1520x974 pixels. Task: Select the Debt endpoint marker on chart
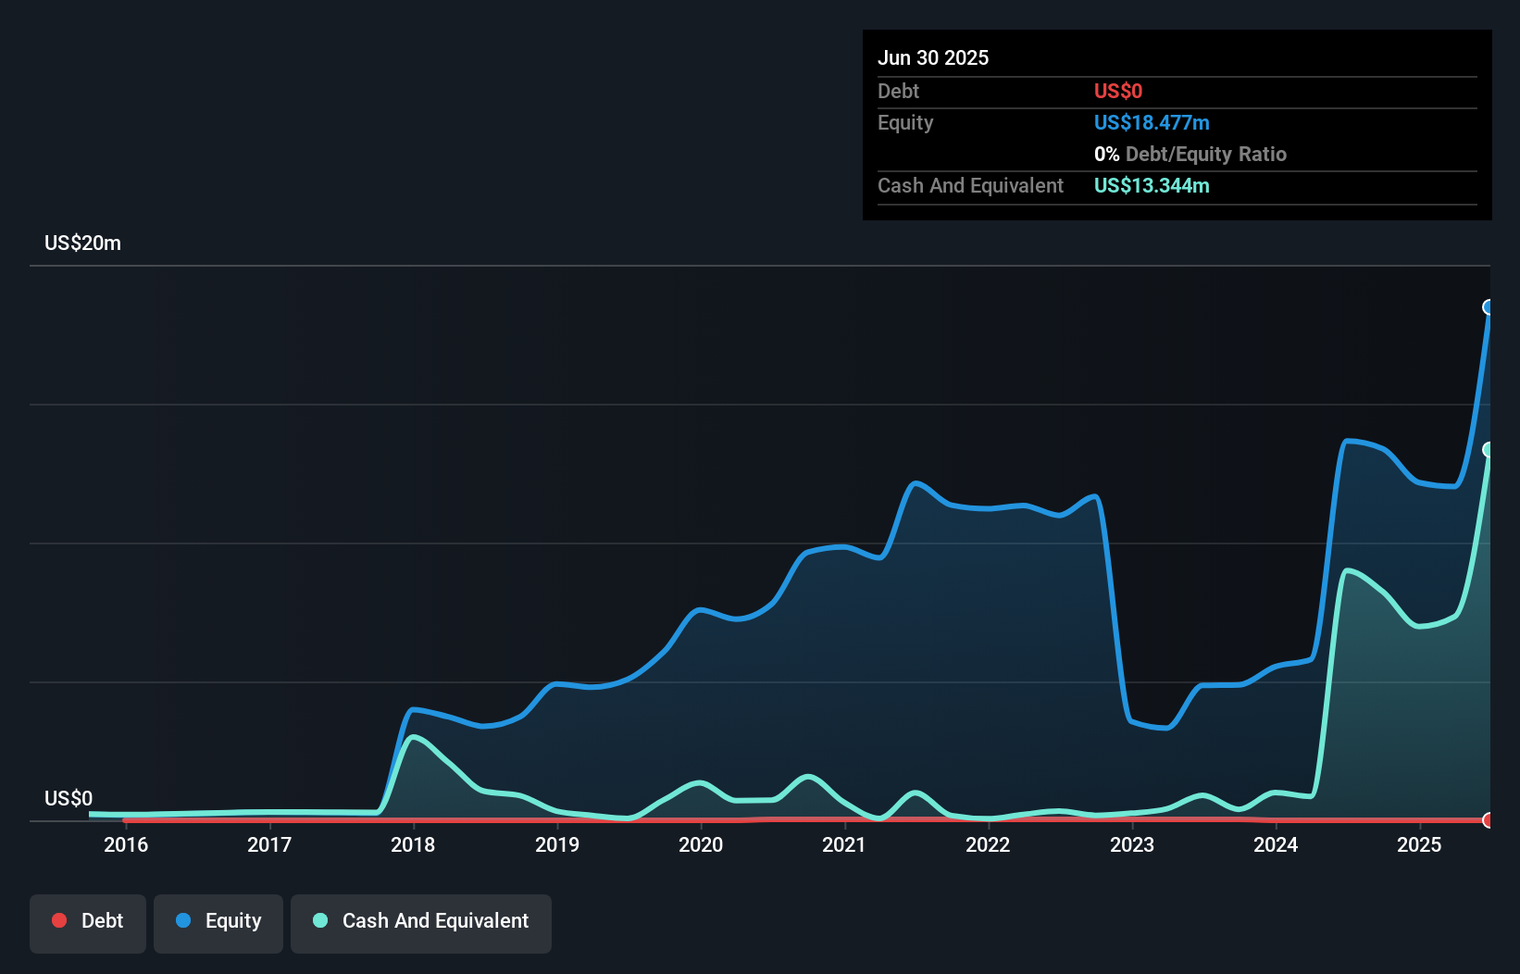[x=1489, y=820]
